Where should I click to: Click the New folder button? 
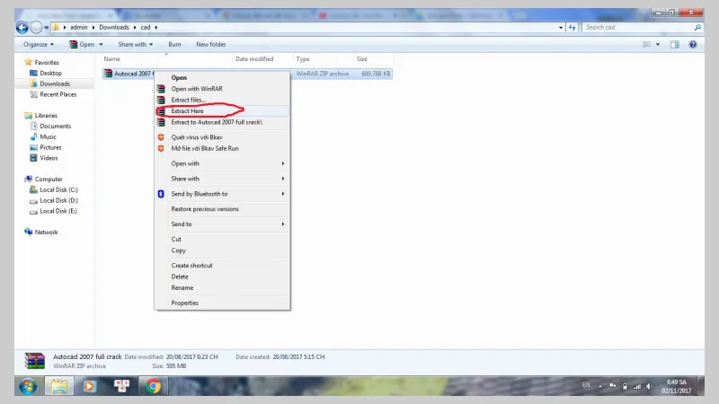click(x=211, y=44)
